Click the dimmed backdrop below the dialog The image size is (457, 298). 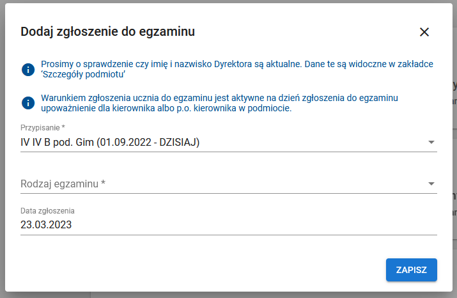256,295
